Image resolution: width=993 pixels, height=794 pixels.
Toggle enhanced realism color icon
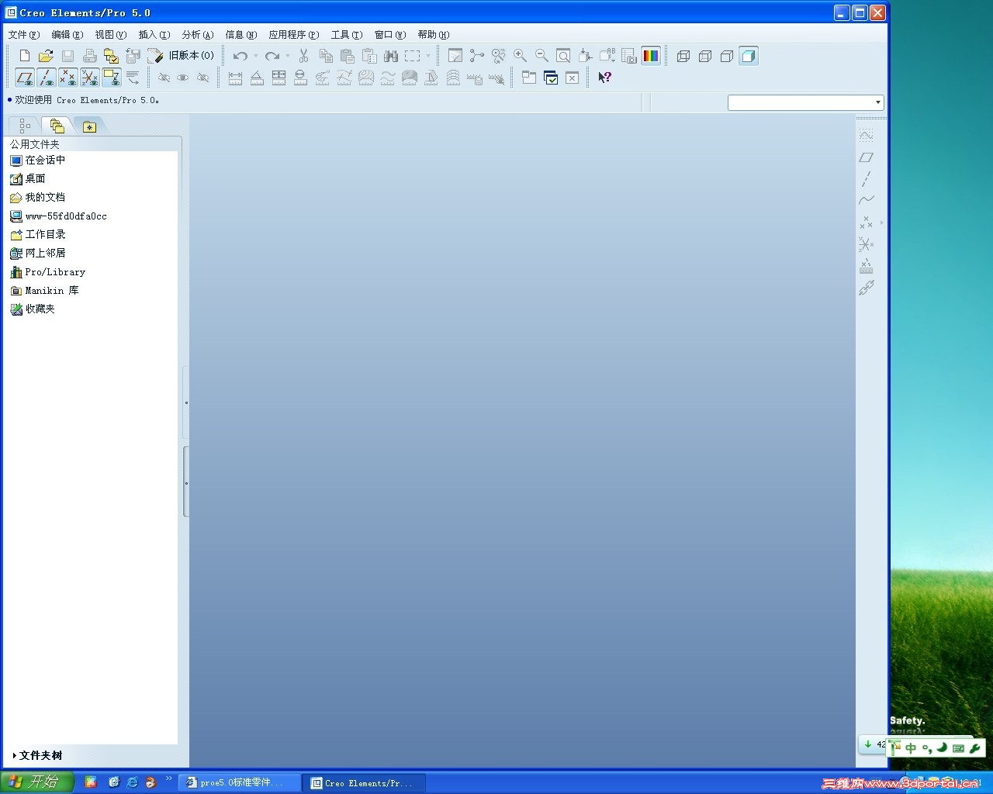(x=651, y=56)
